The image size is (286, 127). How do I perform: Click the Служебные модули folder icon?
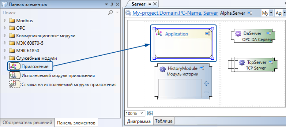pyautogui.click(x=12, y=58)
